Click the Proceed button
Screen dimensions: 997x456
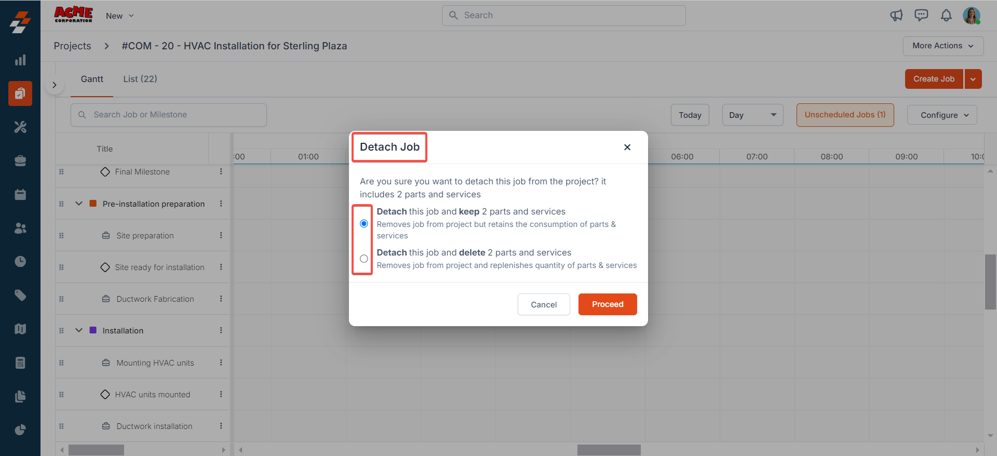click(x=608, y=304)
